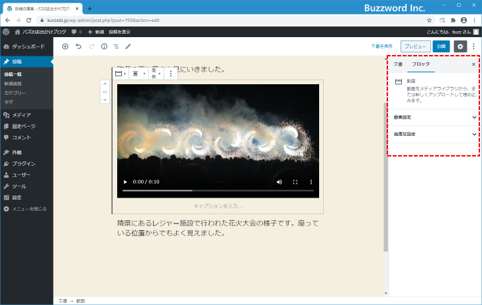The height and width of the screenshot is (305, 482).
Task: Expand the 高度な設定 panel
Action: tap(434, 133)
